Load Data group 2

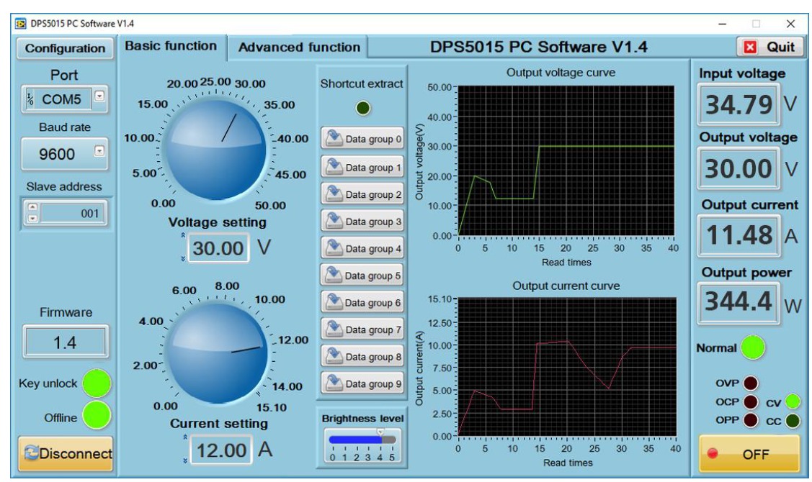362,194
